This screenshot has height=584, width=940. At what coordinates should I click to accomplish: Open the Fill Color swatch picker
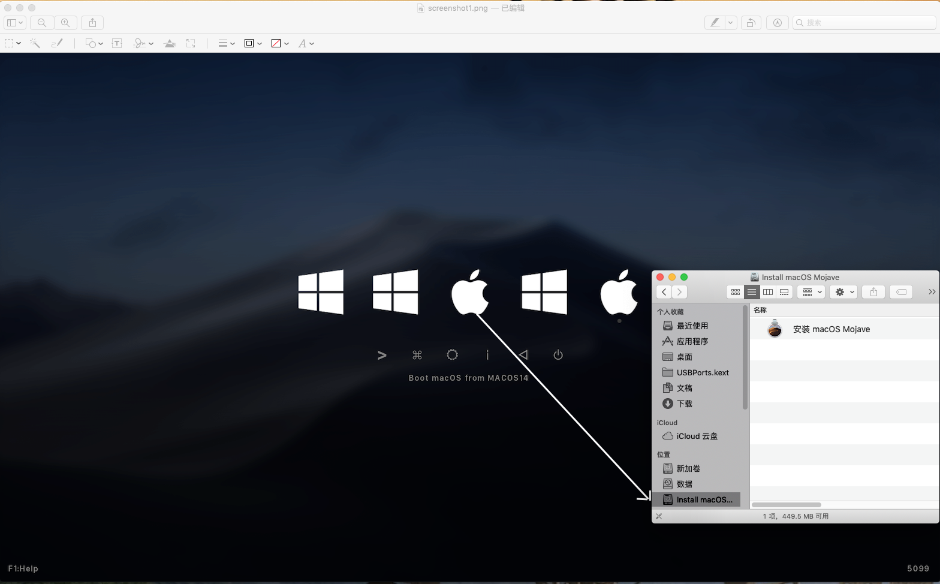click(279, 43)
